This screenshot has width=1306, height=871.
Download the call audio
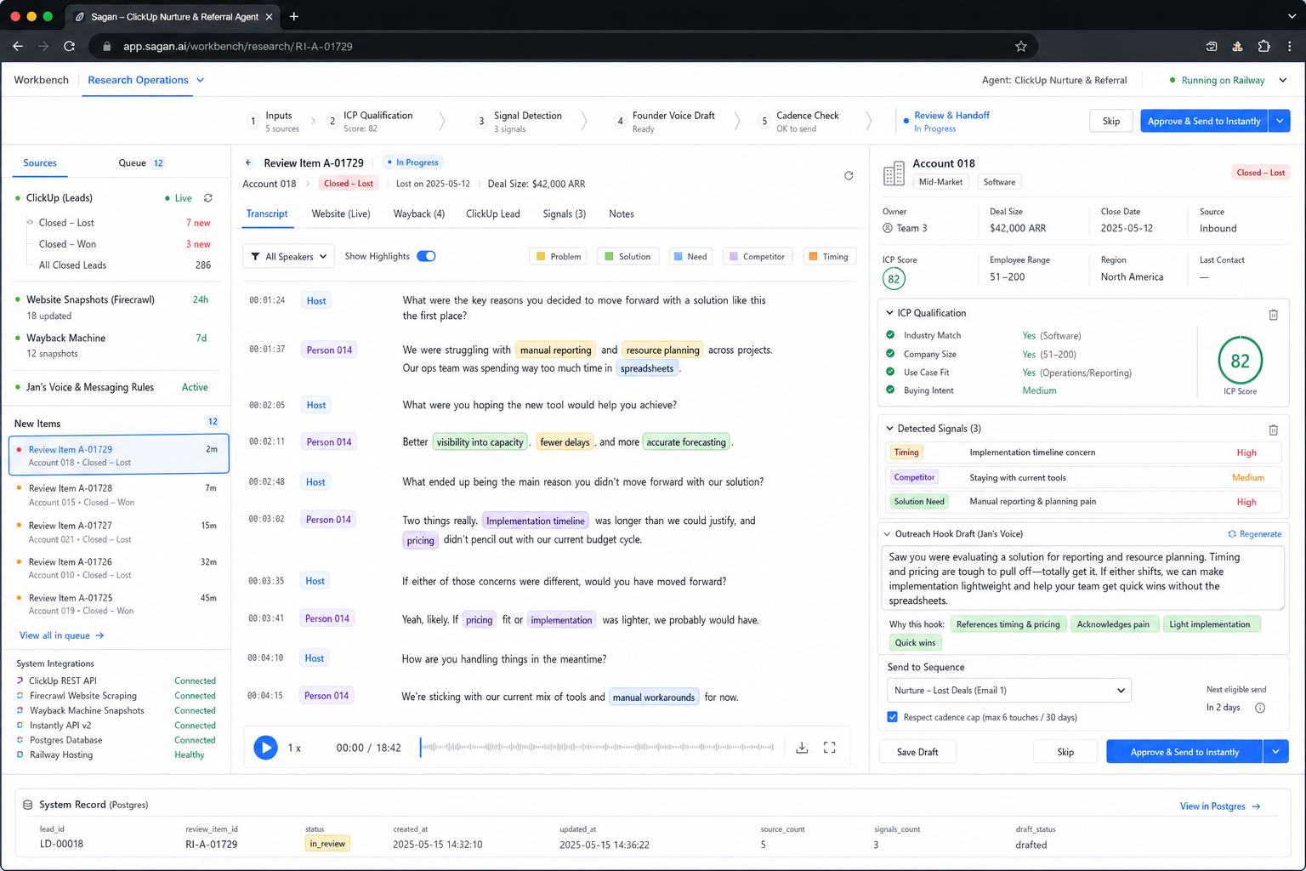[802, 748]
